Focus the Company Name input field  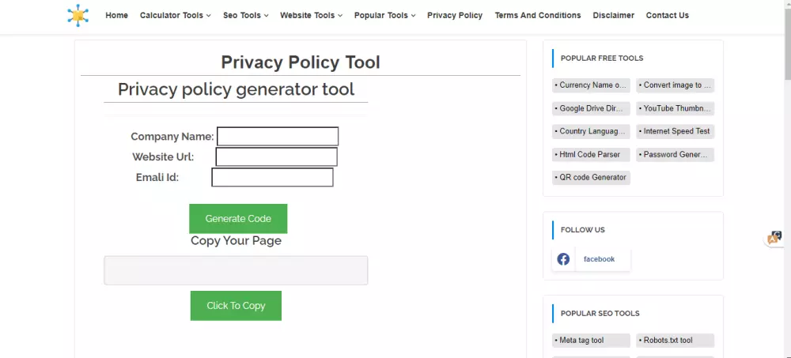pos(278,137)
